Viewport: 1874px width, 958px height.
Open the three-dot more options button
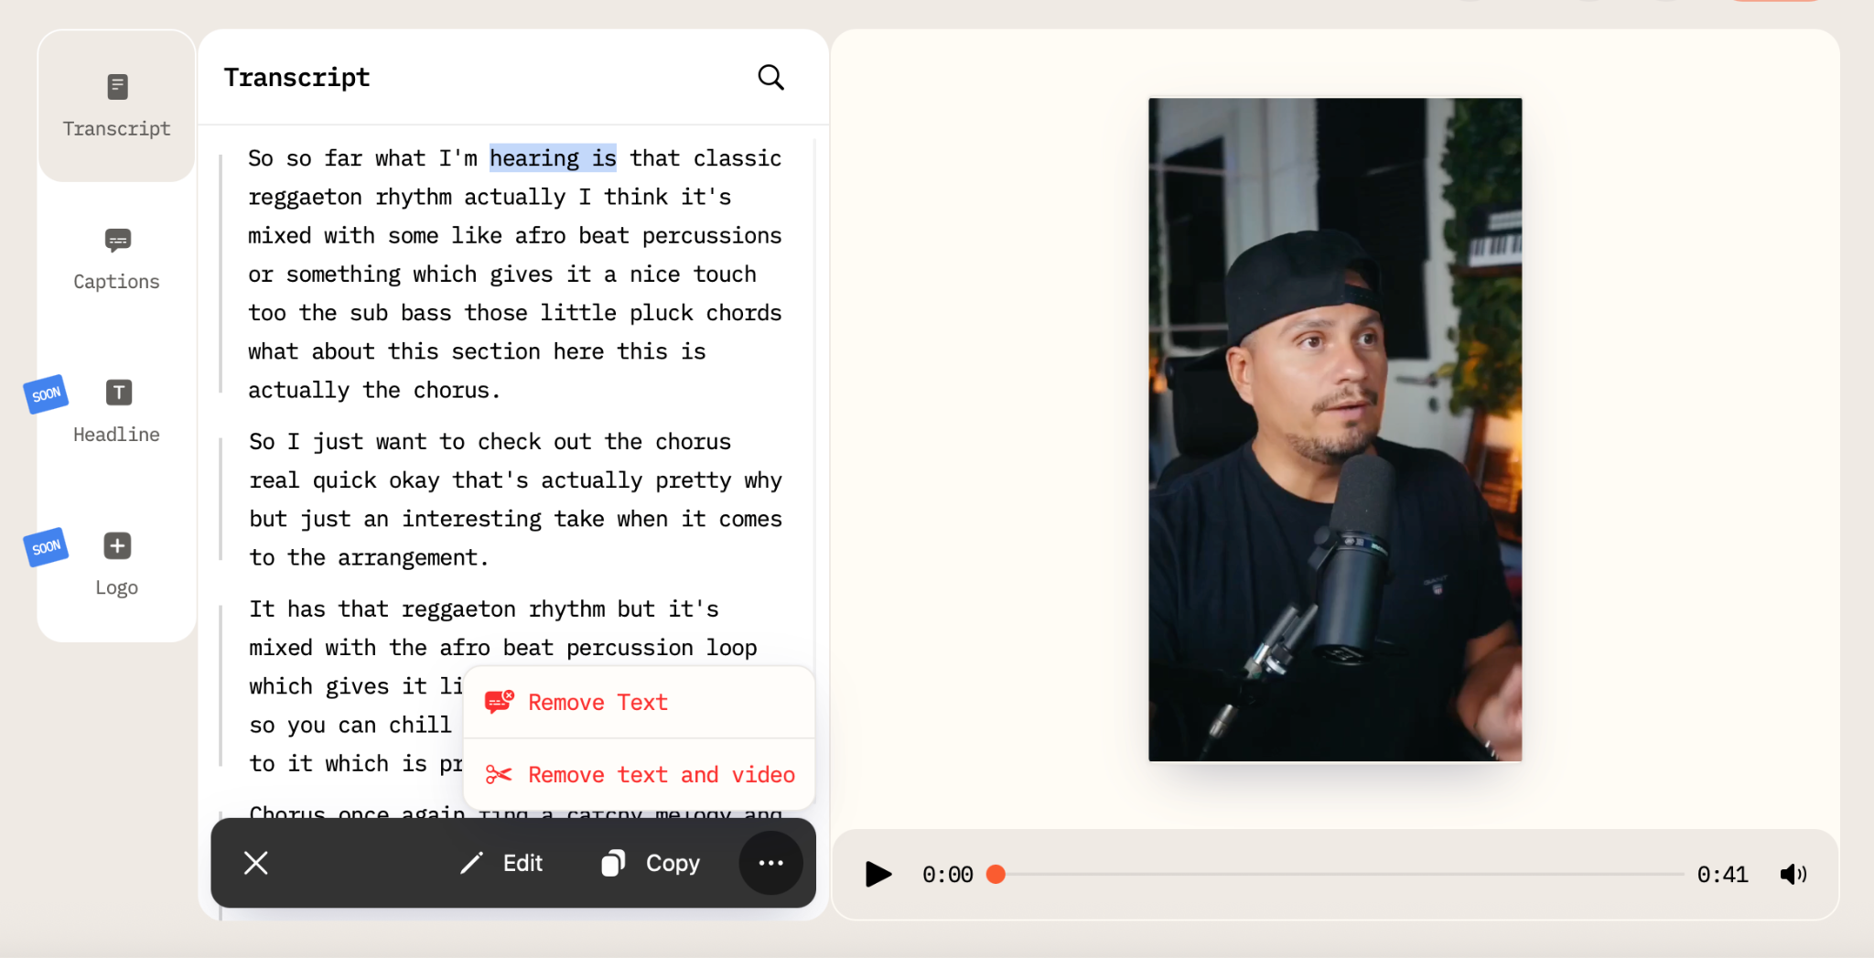click(x=771, y=863)
